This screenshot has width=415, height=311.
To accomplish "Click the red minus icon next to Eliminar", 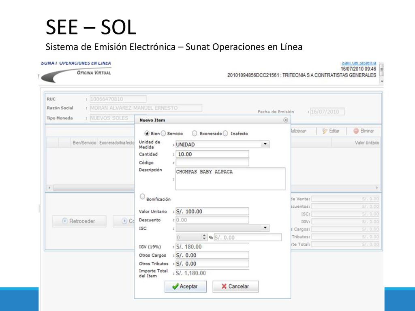I will 356,131.
